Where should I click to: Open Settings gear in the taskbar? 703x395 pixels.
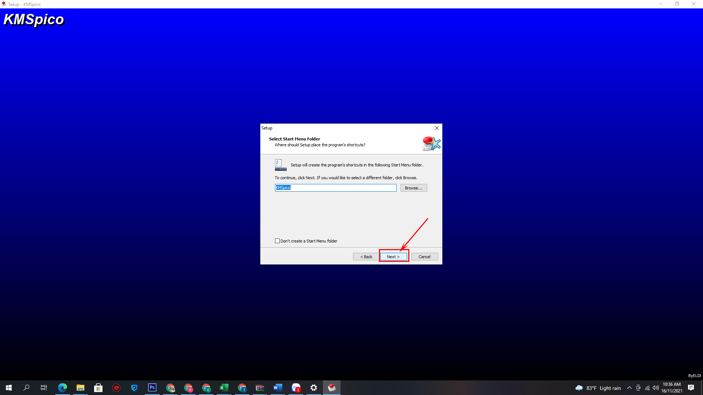[313, 388]
